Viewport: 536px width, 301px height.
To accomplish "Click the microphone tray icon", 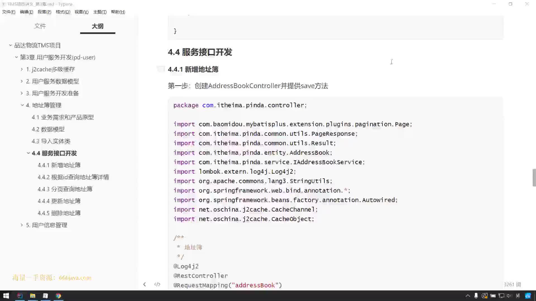I will point(476,296).
